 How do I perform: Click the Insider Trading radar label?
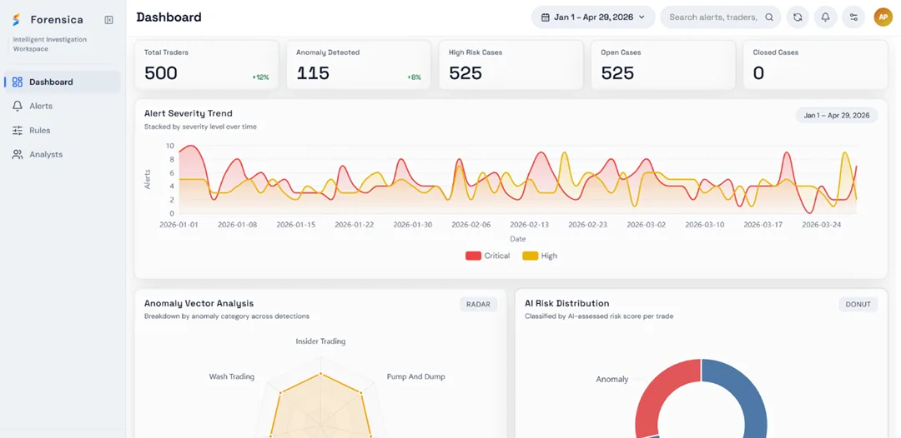[x=320, y=341]
